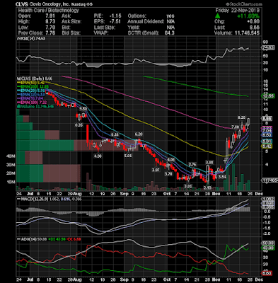Click the green up-arrow change indicator
Viewport: 278px width, 283px height.
click(x=218, y=16)
